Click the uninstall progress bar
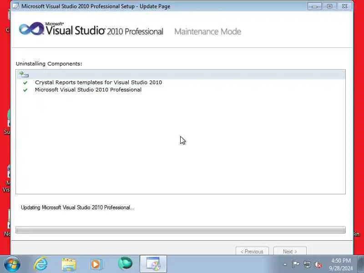This screenshot has width=364, height=273. coord(181,230)
